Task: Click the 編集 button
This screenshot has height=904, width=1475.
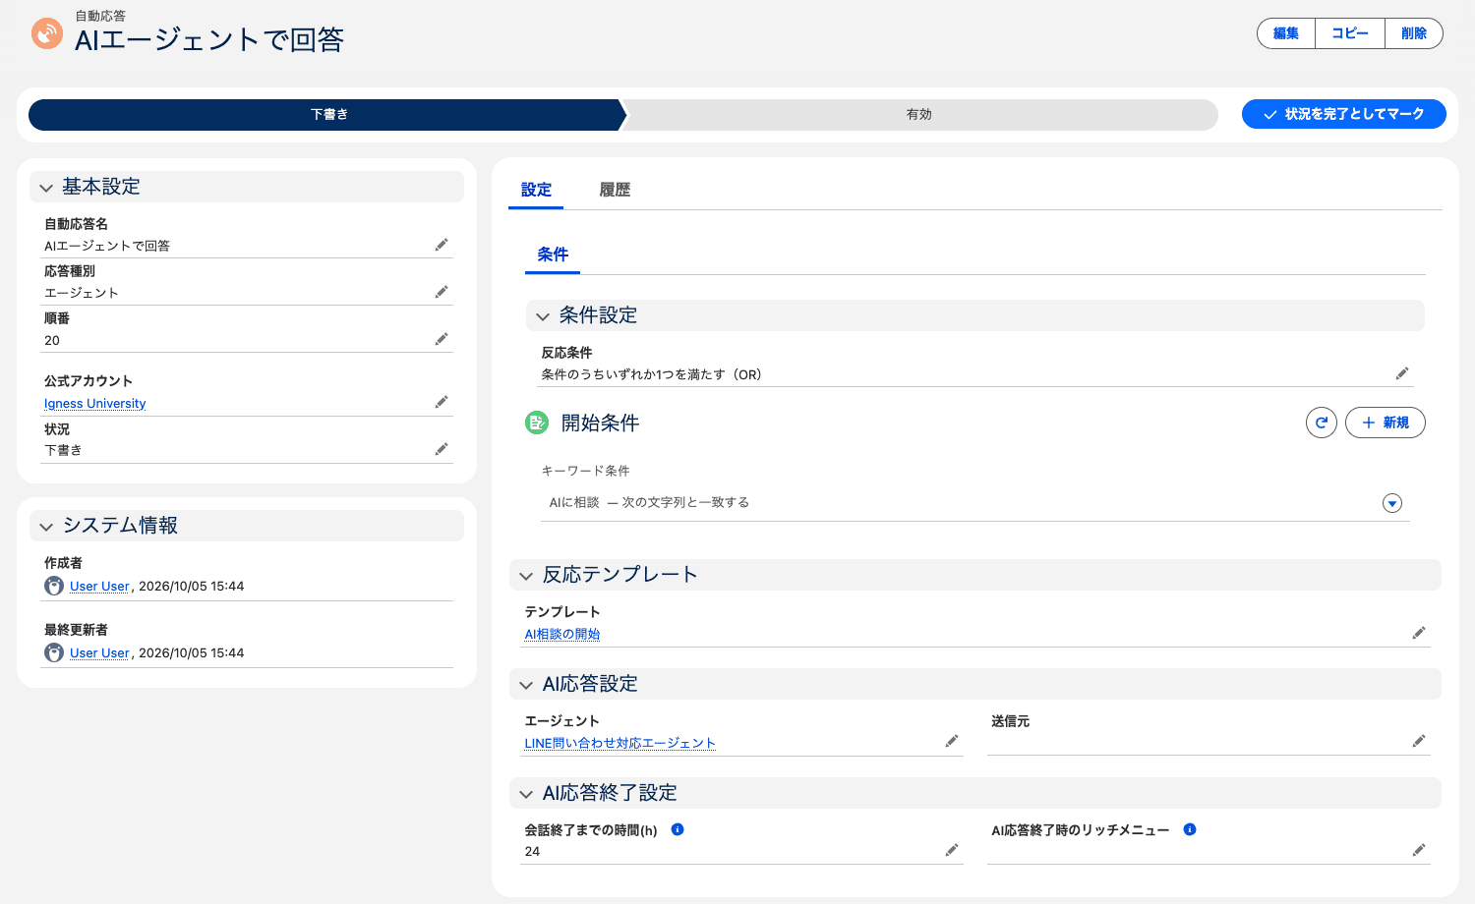Action: [x=1286, y=33]
